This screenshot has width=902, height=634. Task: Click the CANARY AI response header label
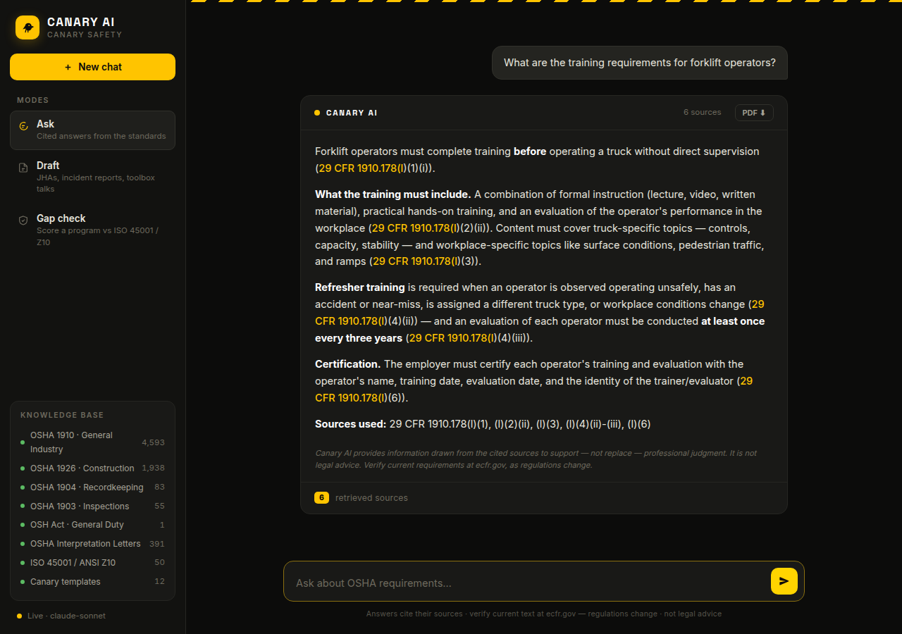(x=352, y=113)
